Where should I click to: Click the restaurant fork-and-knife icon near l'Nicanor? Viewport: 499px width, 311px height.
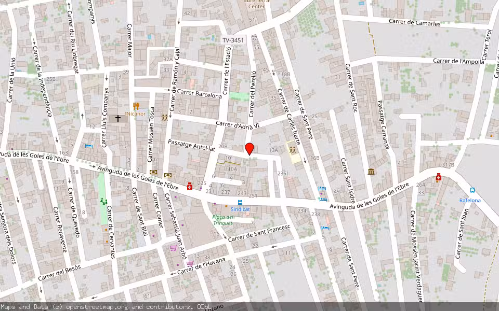(x=136, y=106)
